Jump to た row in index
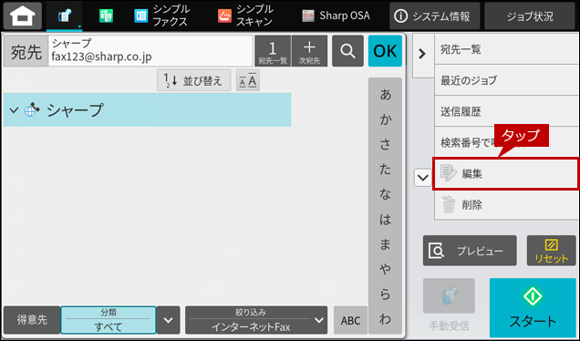 pos(385,169)
